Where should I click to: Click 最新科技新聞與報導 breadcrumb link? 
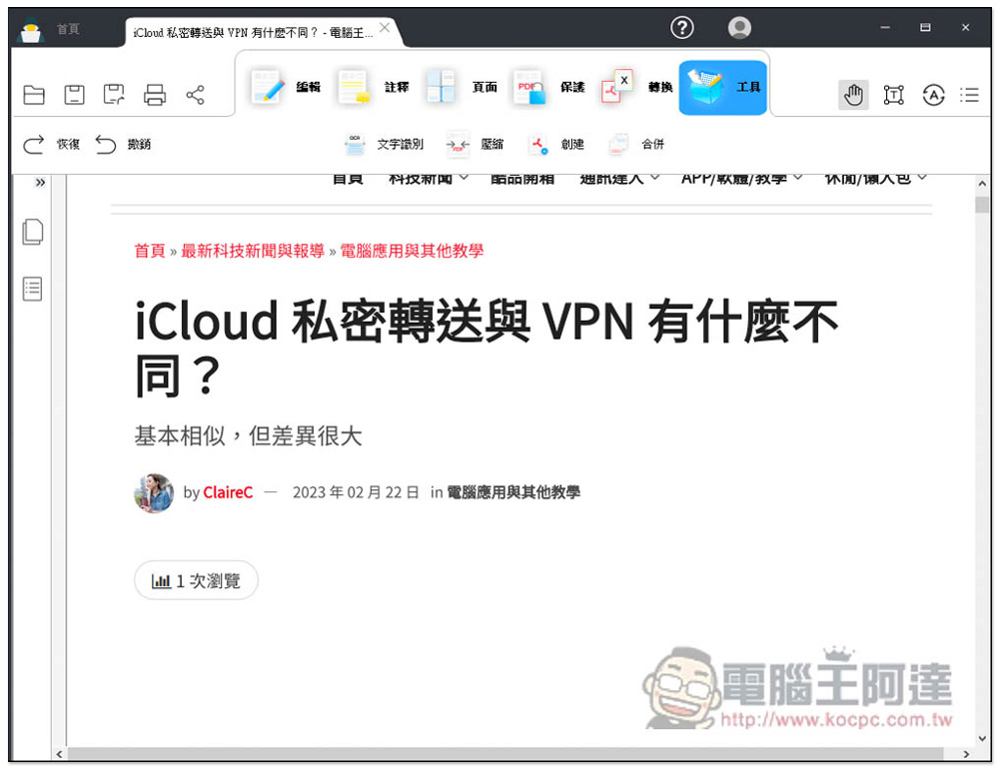point(253,251)
